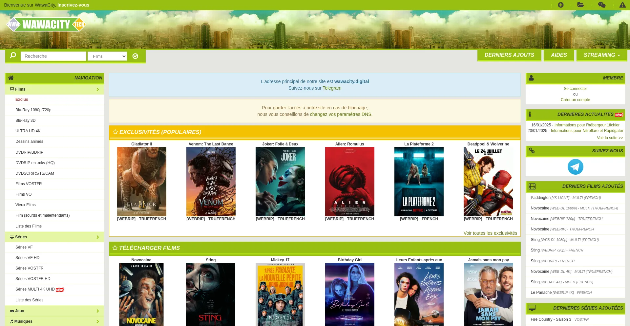Click changez vos paramètres DNS link
This screenshot has height=326, width=630.
coord(341,114)
